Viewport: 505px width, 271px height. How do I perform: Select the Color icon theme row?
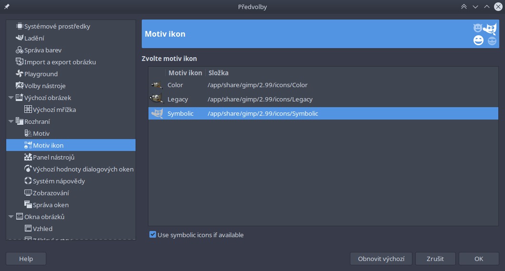[x=323, y=85]
